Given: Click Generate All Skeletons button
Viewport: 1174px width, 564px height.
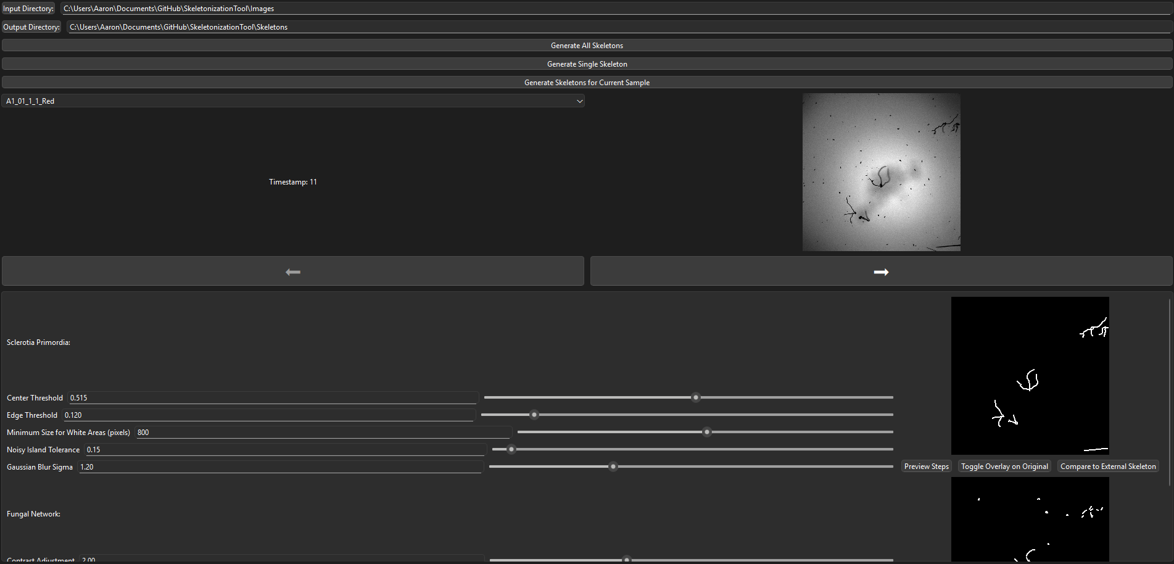Looking at the screenshot, I should pyautogui.click(x=587, y=46).
